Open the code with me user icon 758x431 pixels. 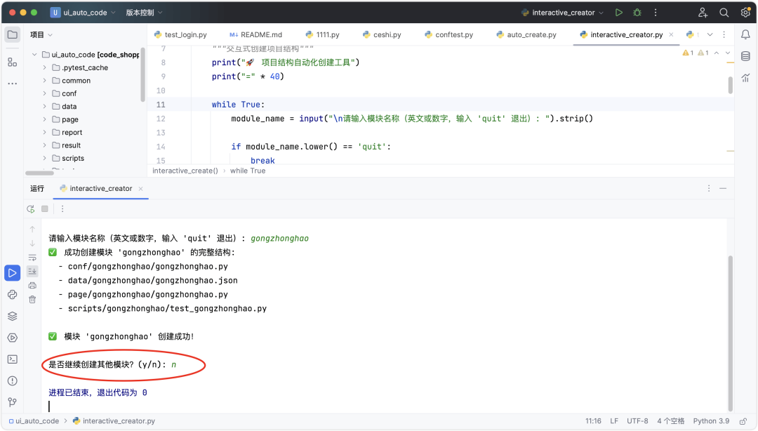703,13
